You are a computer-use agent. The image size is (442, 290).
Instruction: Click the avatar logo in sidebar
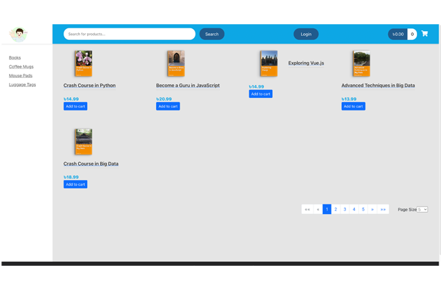point(19,34)
